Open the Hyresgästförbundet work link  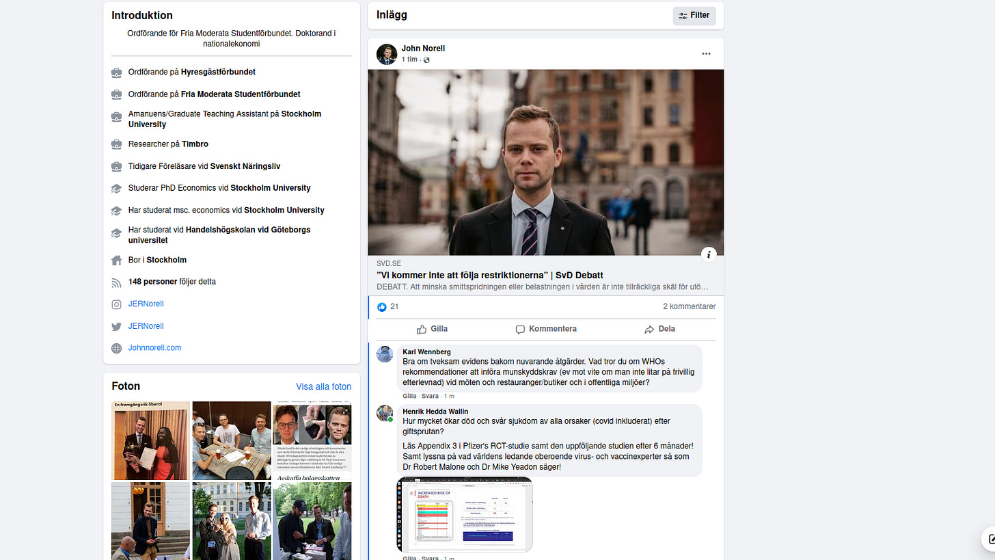[218, 72]
